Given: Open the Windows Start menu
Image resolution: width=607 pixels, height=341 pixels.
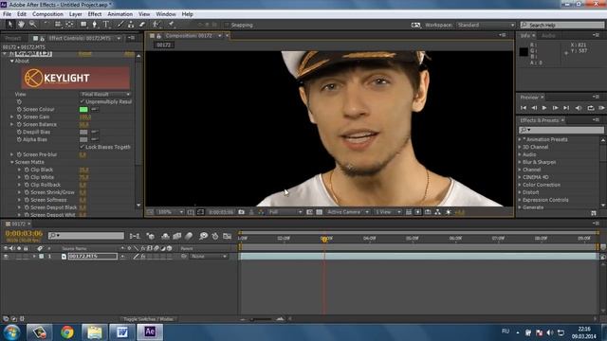Looking at the screenshot, I should point(11,332).
